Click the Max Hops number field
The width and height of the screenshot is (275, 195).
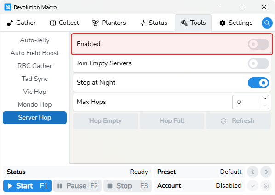click(246, 102)
